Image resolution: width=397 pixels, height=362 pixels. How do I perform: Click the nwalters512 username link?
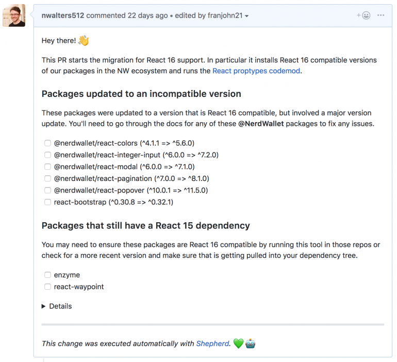pos(63,15)
